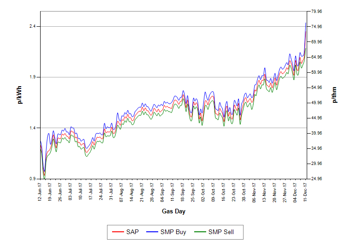Click the blue SMP Buy legend swatch
Image resolution: width=351 pixels, height=247 pixels.
pos(152,232)
